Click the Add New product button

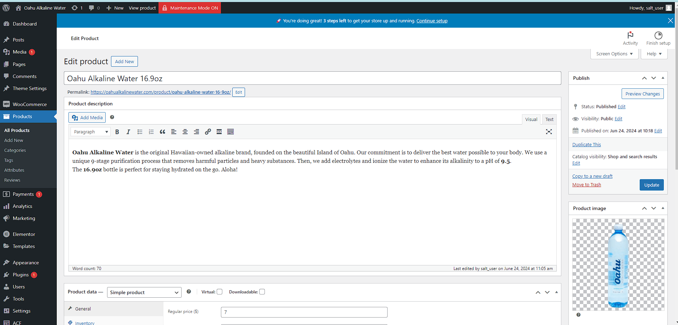pyautogui.click(x=124, y=61)
